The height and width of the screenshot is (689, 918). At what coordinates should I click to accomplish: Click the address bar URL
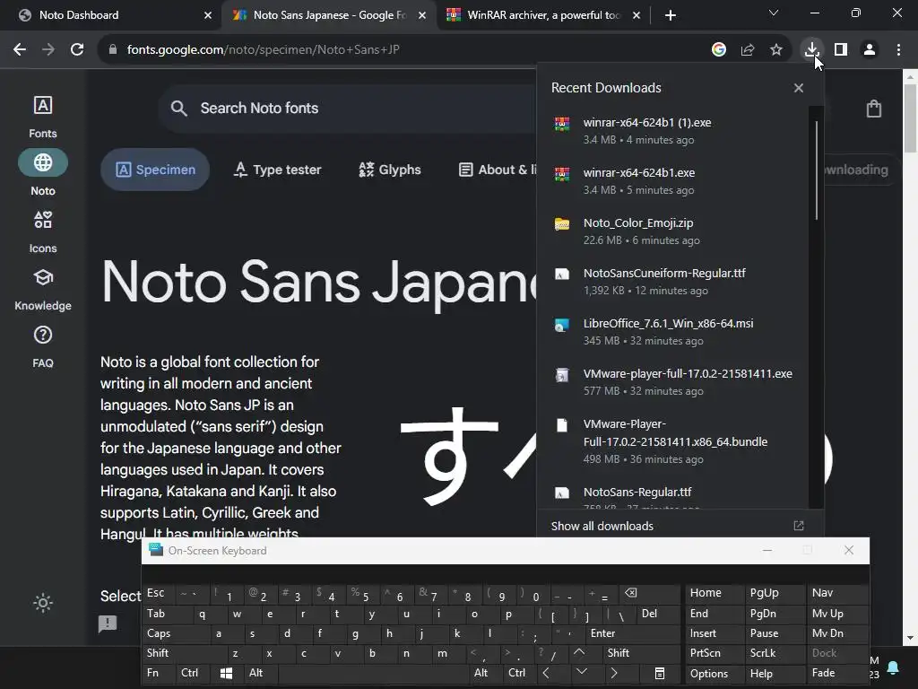264,50
